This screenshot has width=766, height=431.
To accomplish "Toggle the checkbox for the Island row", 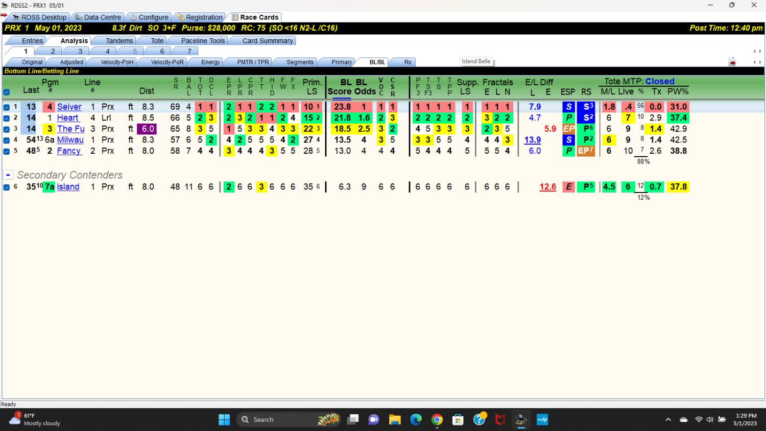I will [x=7, y=187].
